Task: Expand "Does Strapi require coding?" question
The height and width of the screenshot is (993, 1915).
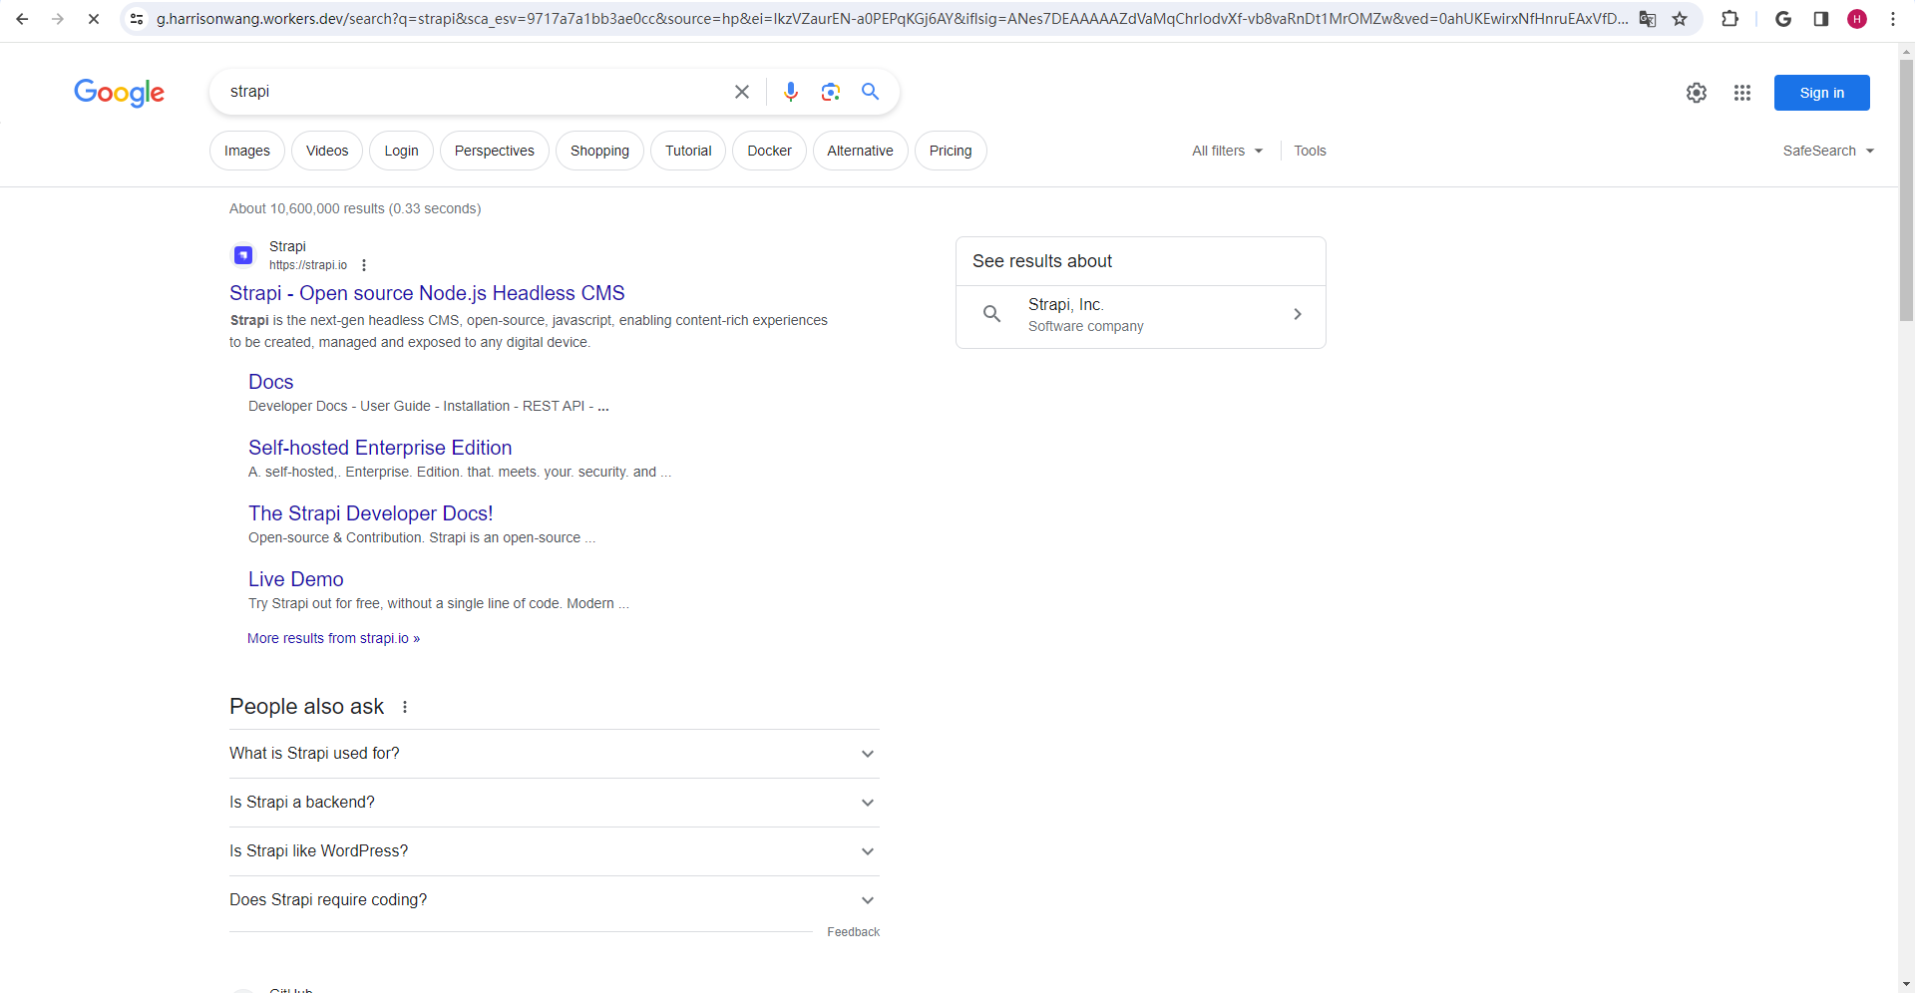Action: (554, 900)
